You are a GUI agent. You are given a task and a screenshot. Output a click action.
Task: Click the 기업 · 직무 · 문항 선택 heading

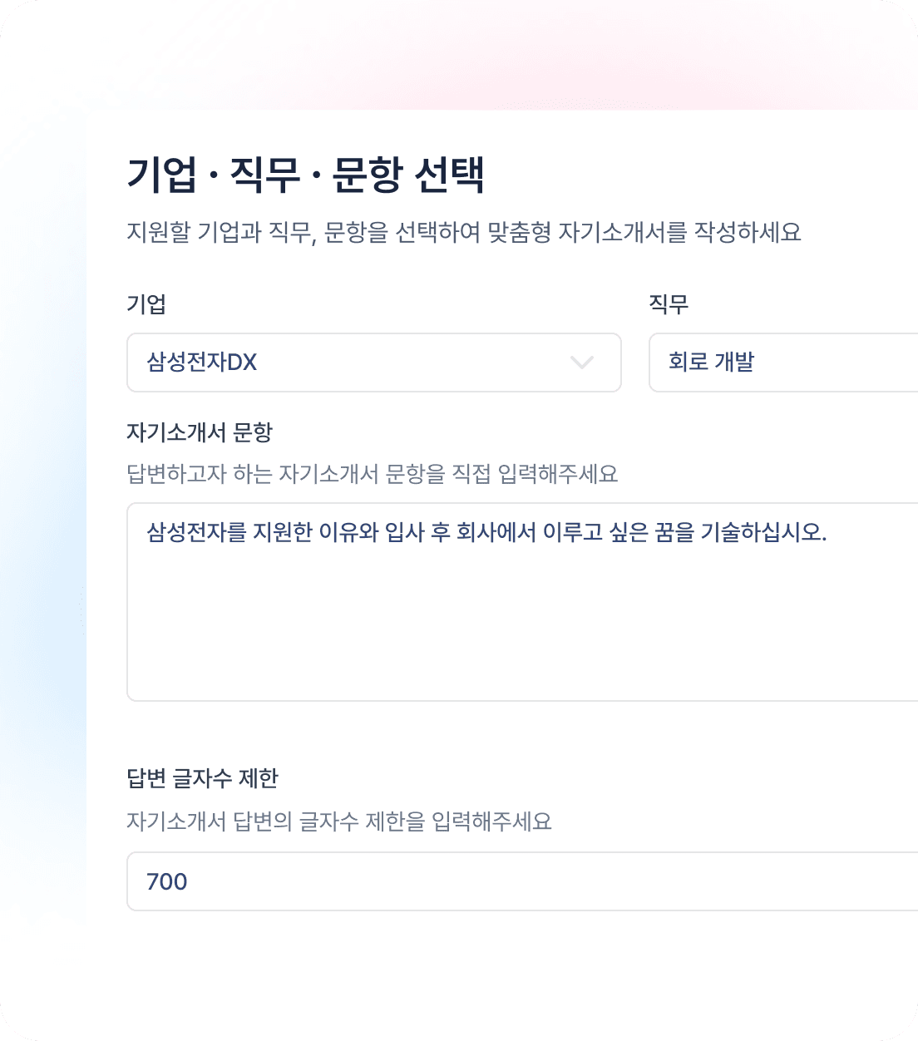[305, 175]
